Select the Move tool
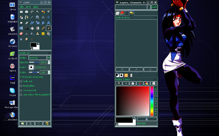219x136 pixels. tap(48, 17)
